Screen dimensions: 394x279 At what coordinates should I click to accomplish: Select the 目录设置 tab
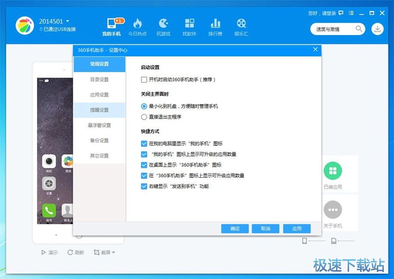[x=100, y=80]
